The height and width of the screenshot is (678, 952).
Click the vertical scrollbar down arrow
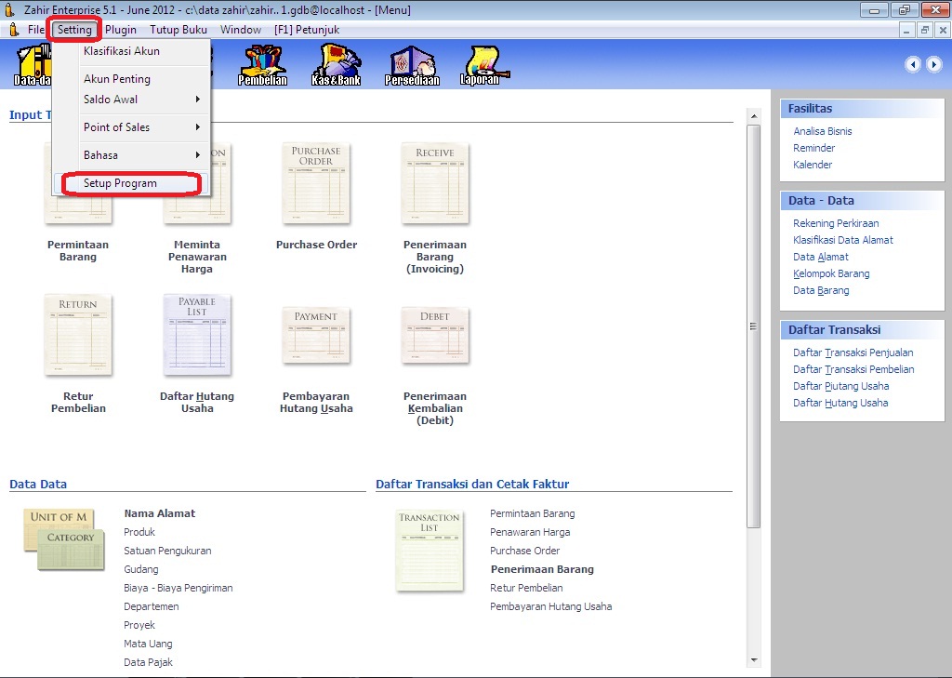point(753,660)
